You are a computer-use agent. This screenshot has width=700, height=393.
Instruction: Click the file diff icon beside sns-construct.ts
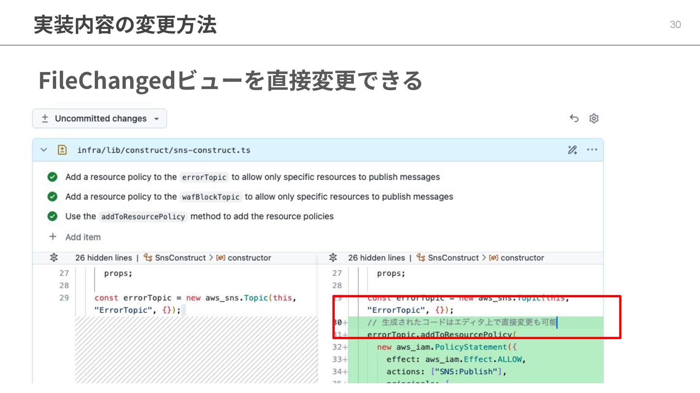click(x=62, y=150)
